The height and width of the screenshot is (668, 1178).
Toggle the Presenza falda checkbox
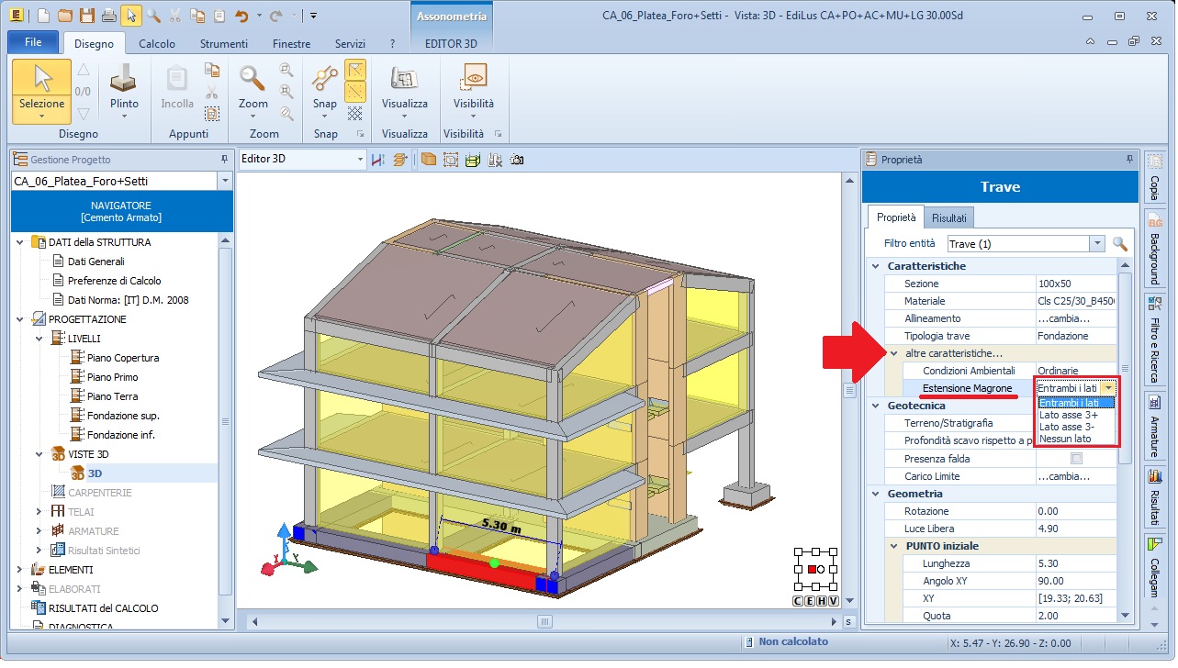pyautogui.click(x=1076, y=459)
